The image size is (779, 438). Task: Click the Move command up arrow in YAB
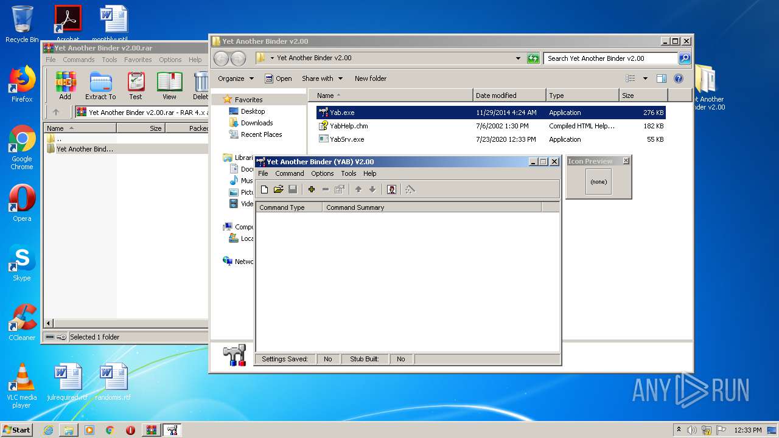[x=358, y=189]
